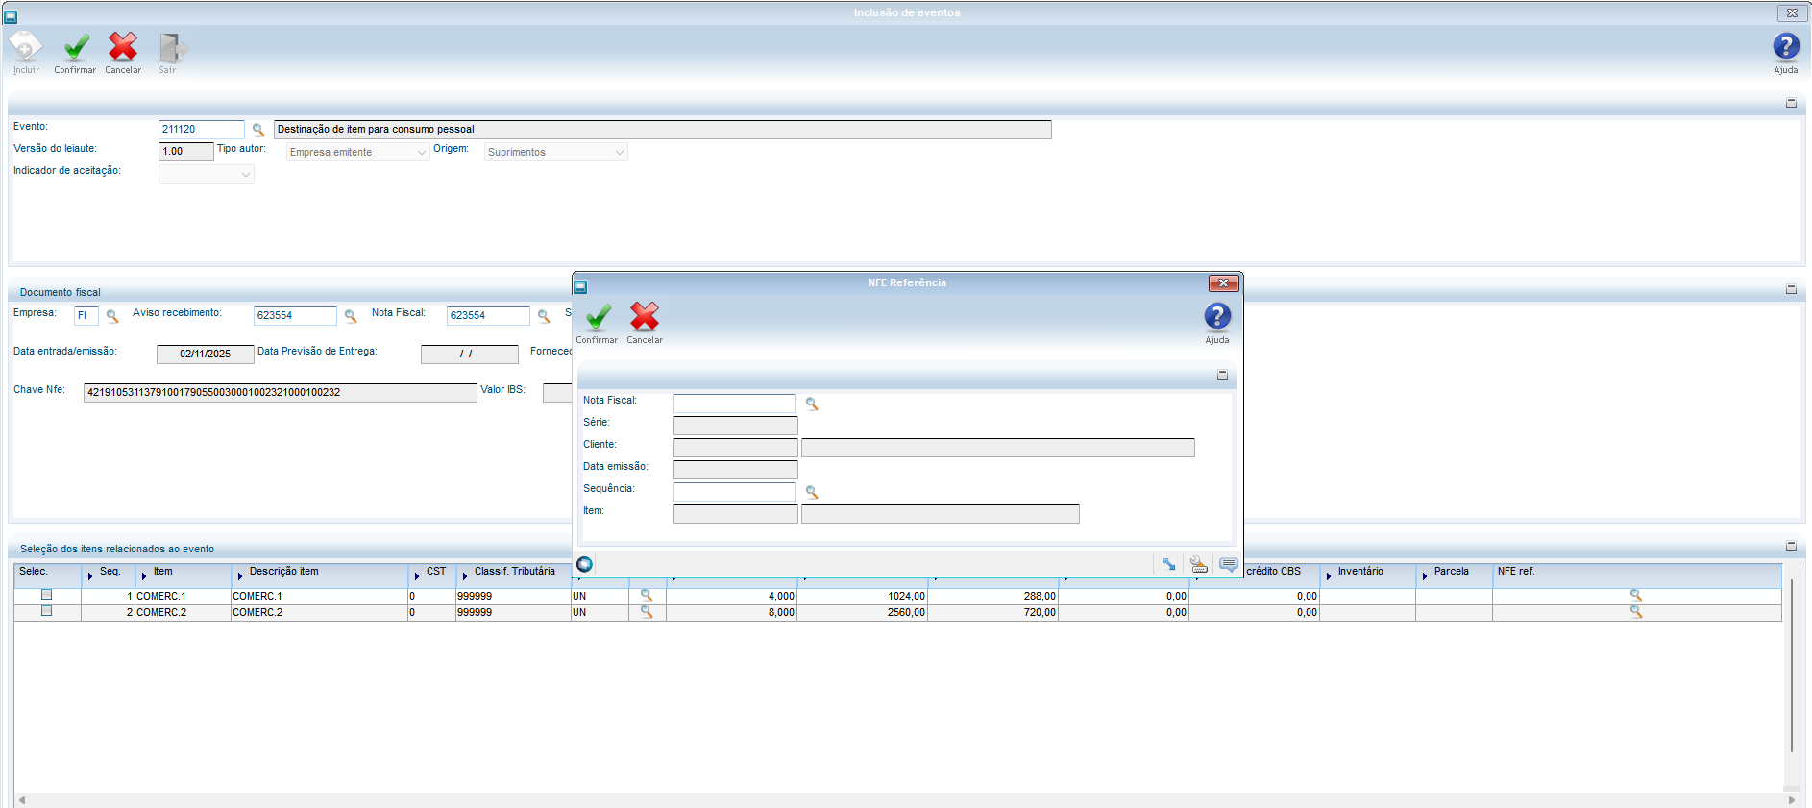Confirm the NFE Referência dialog

point(597,323)
